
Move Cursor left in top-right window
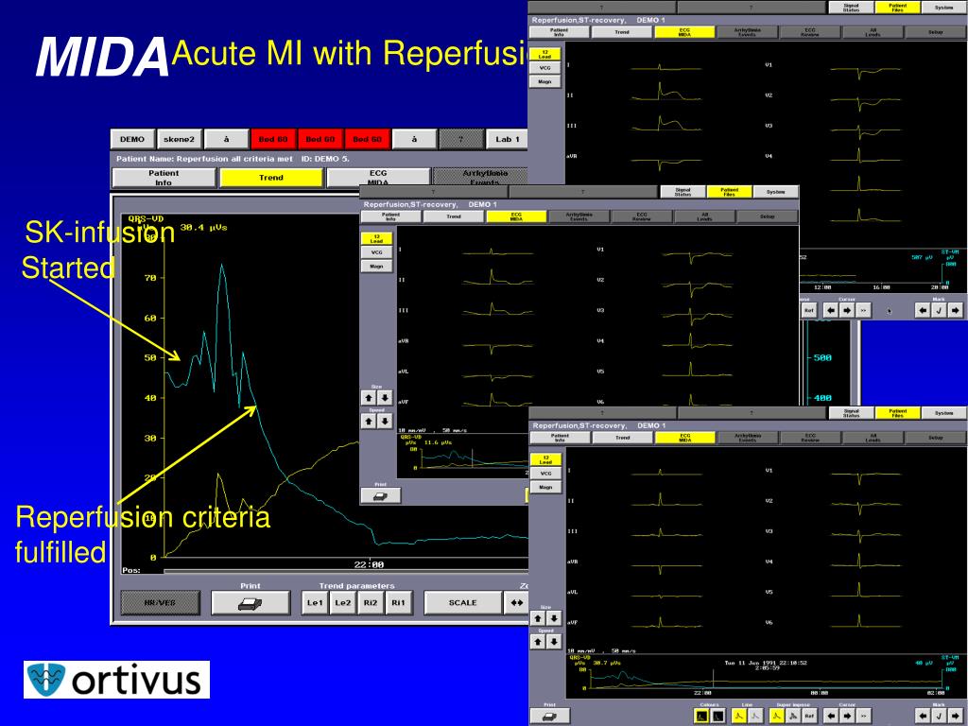831,310
